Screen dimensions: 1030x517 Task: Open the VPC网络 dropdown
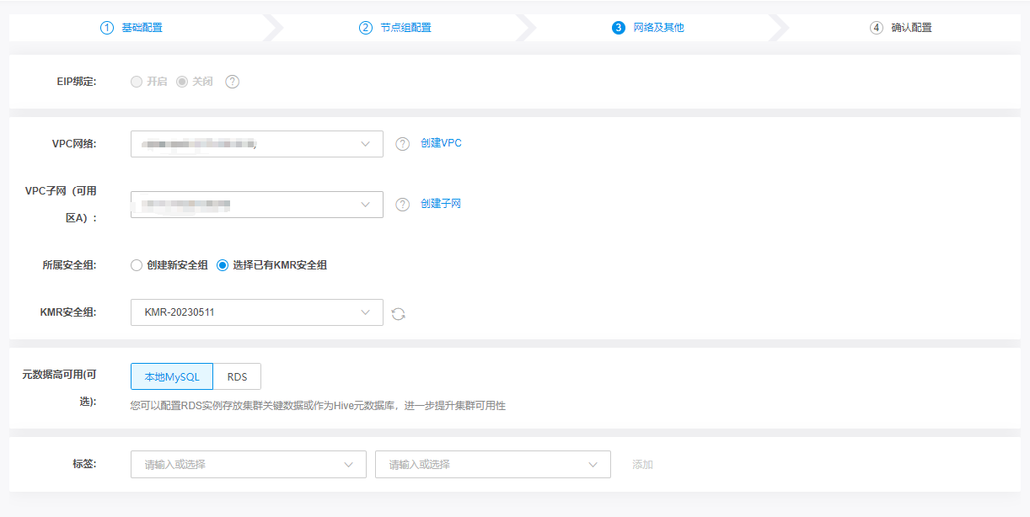click(256, 144)
